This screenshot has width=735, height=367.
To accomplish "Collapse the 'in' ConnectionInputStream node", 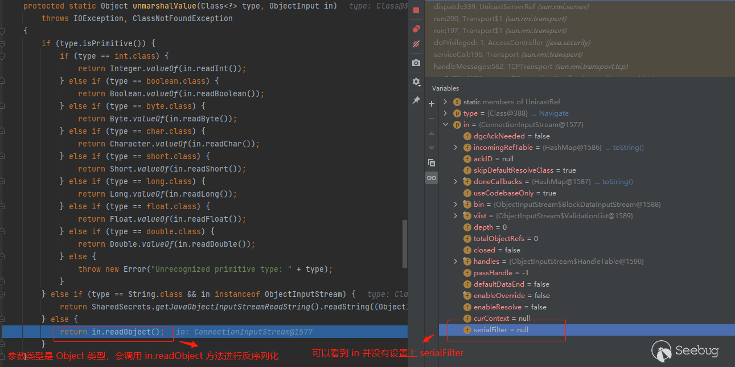I will 445,125.
